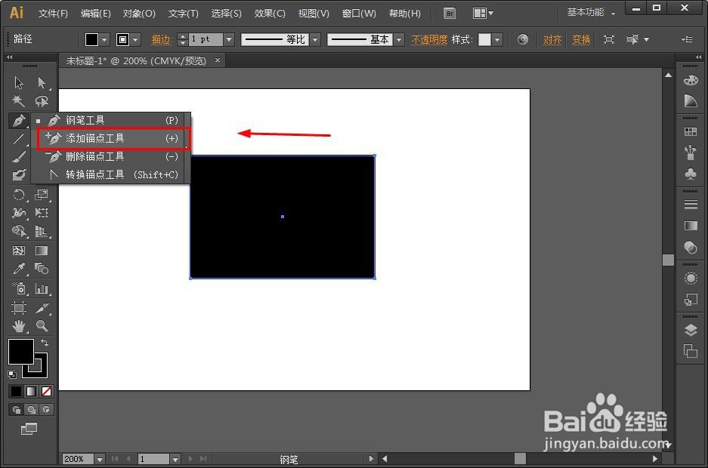Open the 基本功能 workspace switcher
The height and width of the screenshot is (468, 708).
(x=591, y=13)
